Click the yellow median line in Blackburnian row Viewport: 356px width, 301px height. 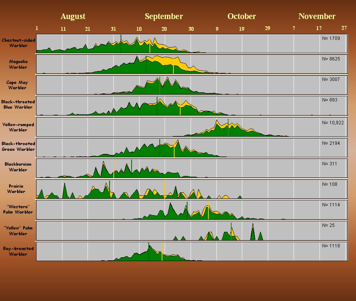114,169
